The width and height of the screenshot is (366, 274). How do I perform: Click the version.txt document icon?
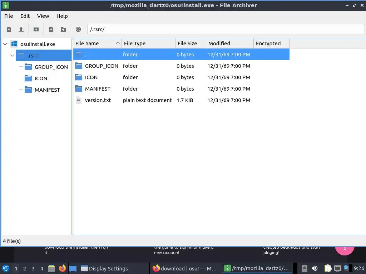click(x=79, y=100)
